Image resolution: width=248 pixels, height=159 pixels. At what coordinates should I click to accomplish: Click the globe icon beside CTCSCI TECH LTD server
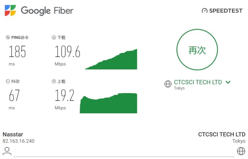click(x=168, y=84)
